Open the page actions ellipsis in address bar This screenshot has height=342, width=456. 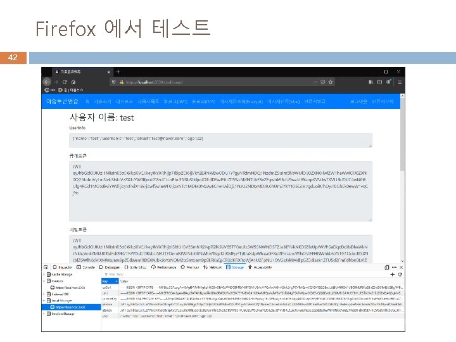click(315, 82)
